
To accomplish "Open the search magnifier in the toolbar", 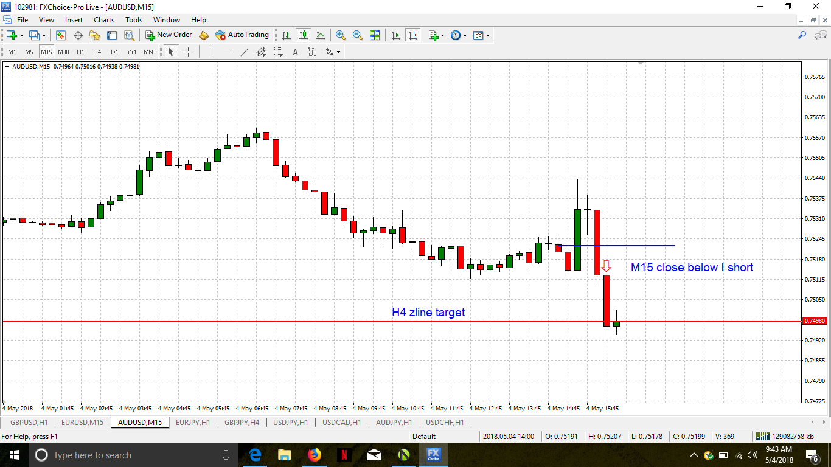I will pyautogui.click(x=802, y=35).
